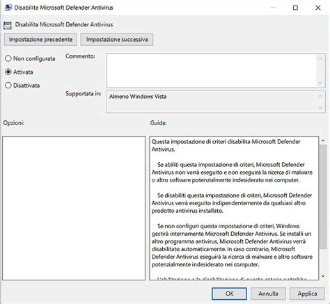Image resolution: width=330 pixels, height=304 pixels.
Task: Click Guida pane scroll down arrow
Action: [323, 276]
